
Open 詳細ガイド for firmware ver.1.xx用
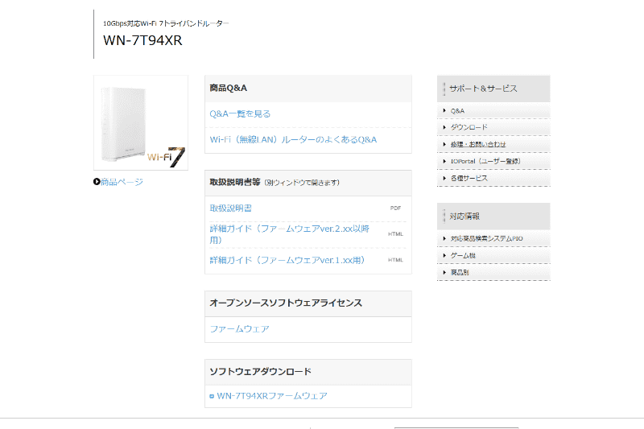[x=287, y=260]
